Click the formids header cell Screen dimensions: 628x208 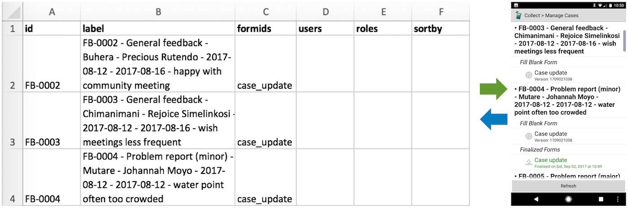pos(266,29)
